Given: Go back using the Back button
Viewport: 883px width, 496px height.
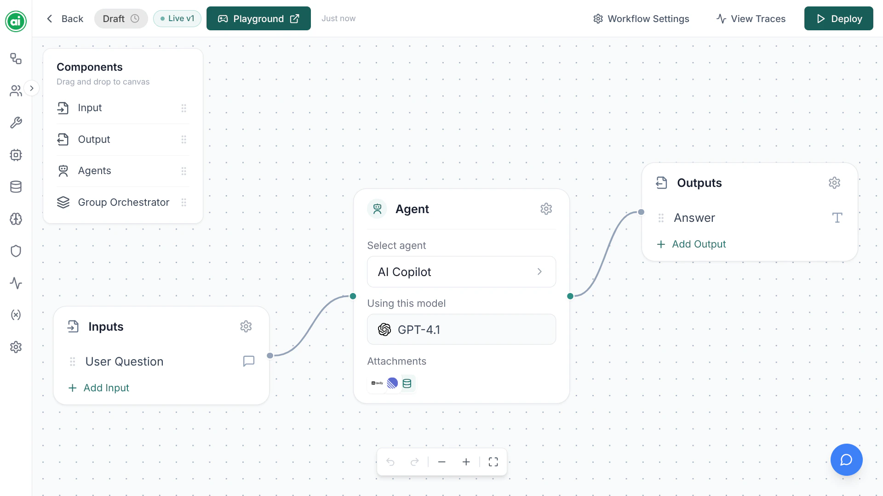Looking at the screenshot, I should (x=65, y=18).
